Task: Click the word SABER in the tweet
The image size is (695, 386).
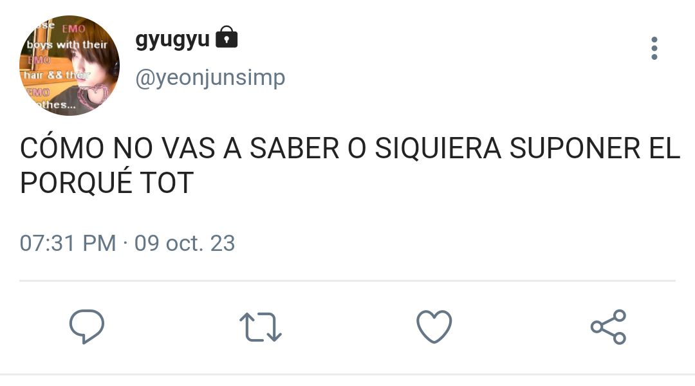Action: point(294,147)
